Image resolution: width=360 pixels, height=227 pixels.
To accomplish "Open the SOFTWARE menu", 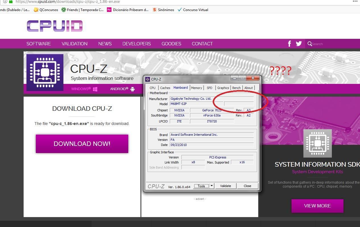I will (x=39, y=44).
